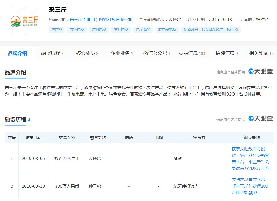
Task: Select the 农业电商 tag
Action: [77, 29]
